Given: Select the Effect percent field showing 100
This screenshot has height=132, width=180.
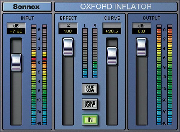Looking at the screenshot, I should 67,31.
